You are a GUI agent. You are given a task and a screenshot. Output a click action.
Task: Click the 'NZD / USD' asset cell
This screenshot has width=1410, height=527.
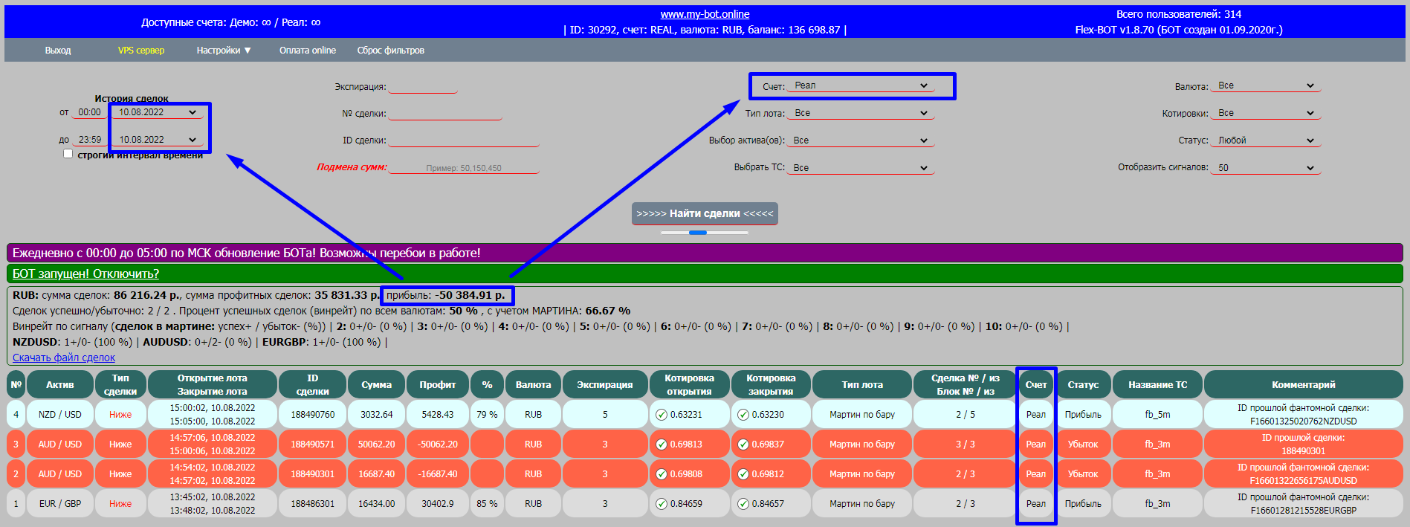click(x=60, y=415)
